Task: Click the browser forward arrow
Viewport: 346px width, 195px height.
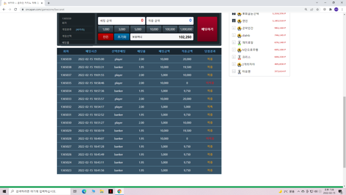Action: click(10, 10)
